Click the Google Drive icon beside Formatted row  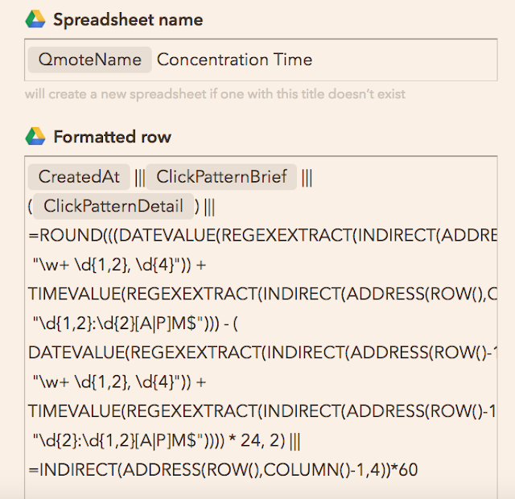35,136
